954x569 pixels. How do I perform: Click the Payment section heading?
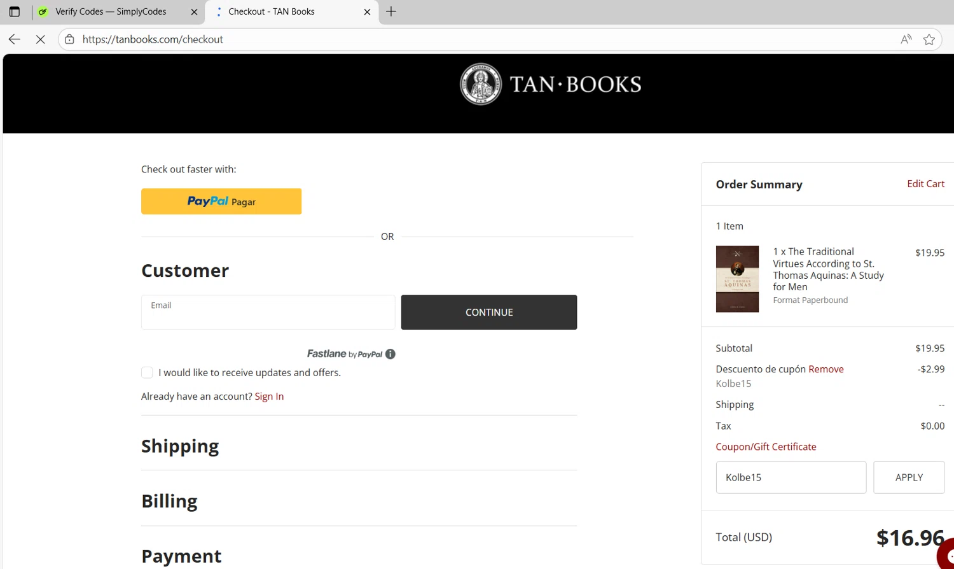pyautogui.click(x=181, y=556)
